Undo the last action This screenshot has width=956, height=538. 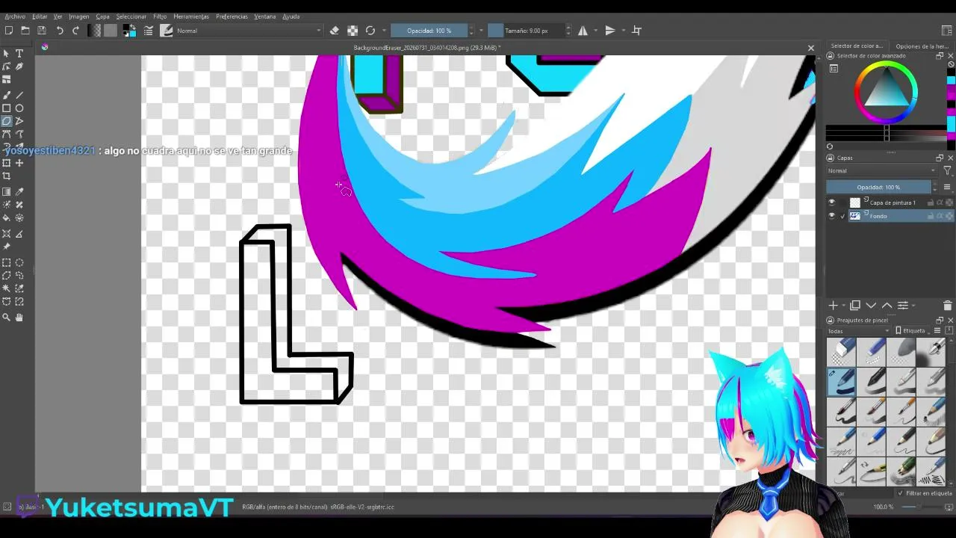(60, 31)
